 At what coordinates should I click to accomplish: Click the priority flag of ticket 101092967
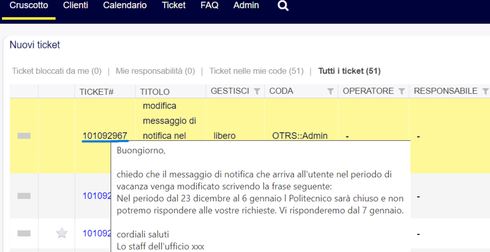pyautogui.click(x=24, y=136)
